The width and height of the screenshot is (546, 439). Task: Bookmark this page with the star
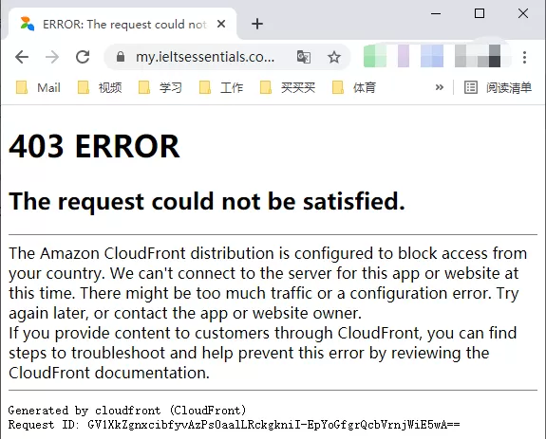(334, 57)
